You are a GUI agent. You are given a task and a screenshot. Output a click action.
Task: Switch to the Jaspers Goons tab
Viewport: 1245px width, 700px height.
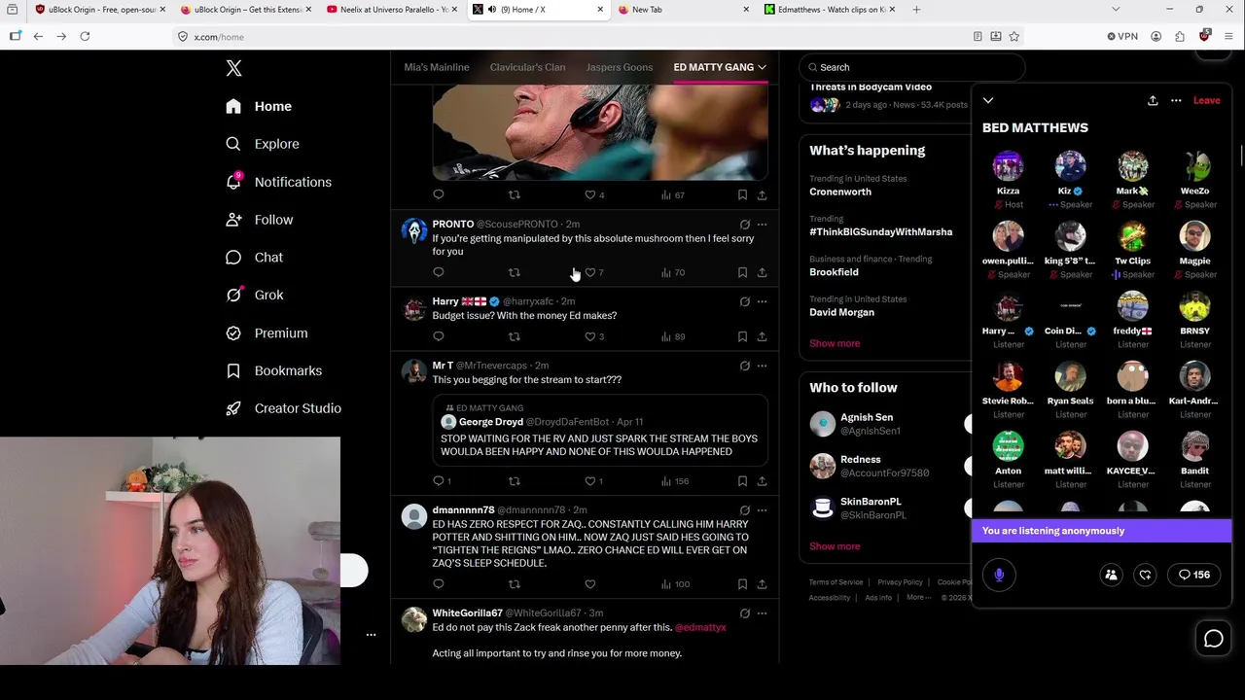(x=620, y=67)
